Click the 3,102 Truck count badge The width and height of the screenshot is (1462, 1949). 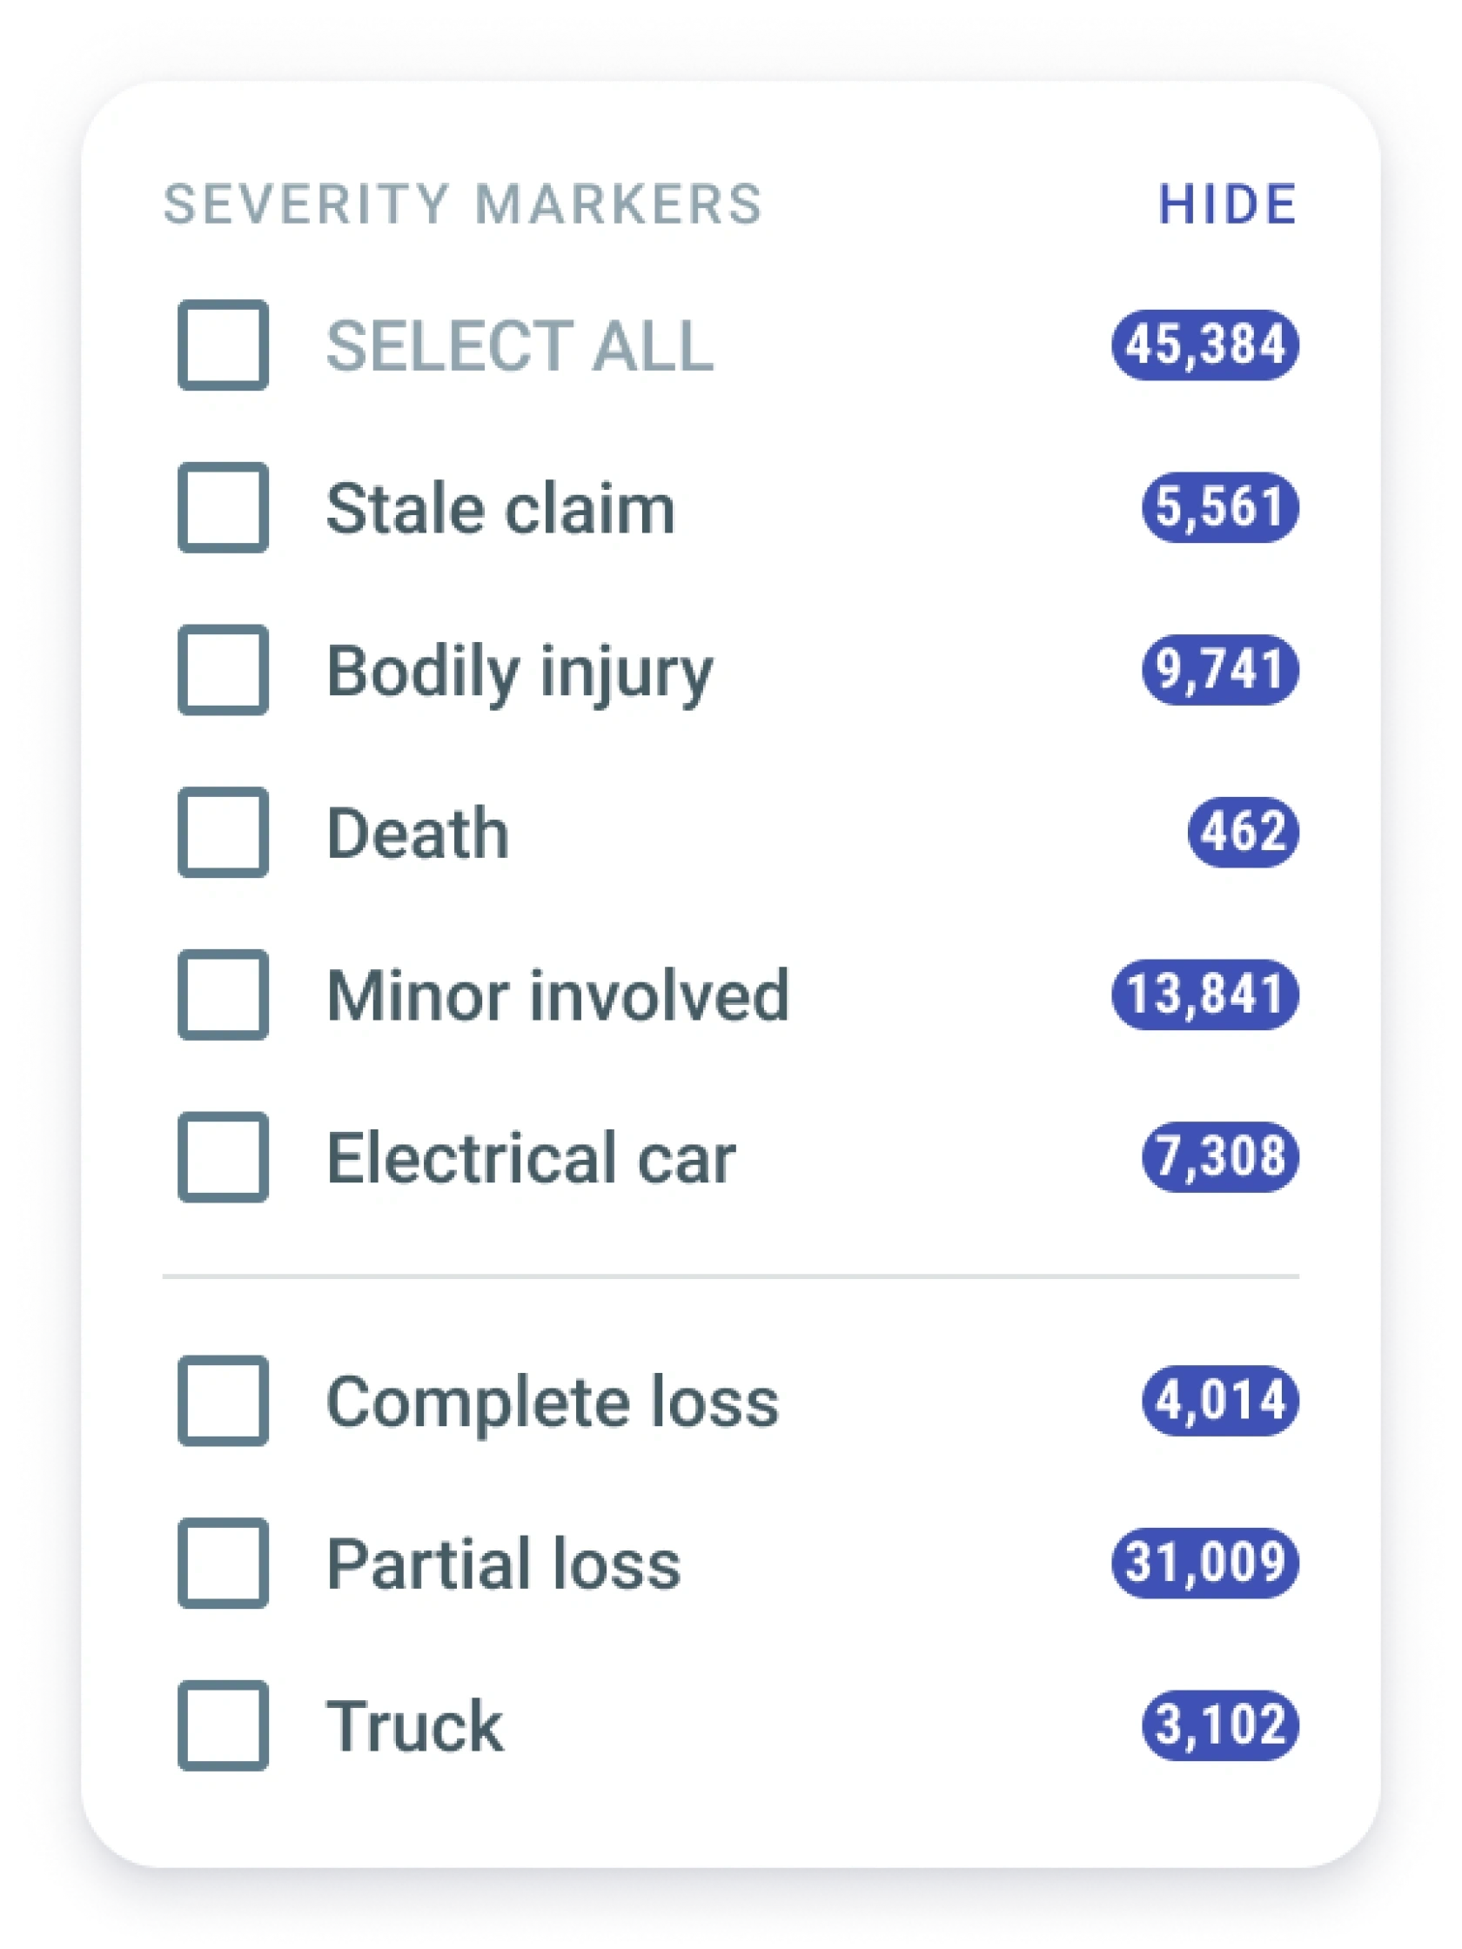1220,1725
